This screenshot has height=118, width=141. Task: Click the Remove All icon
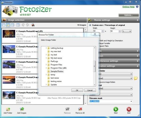80,109
